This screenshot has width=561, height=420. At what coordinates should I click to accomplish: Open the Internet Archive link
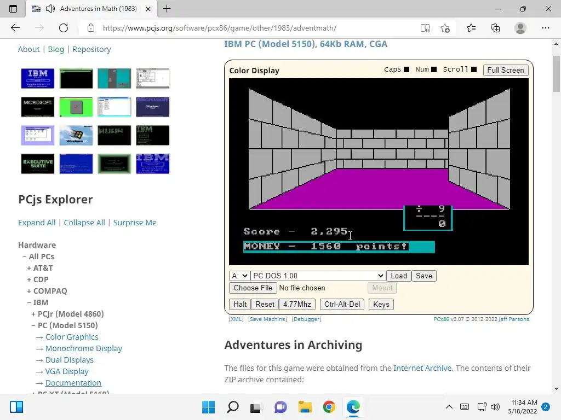tap(422, 368)
